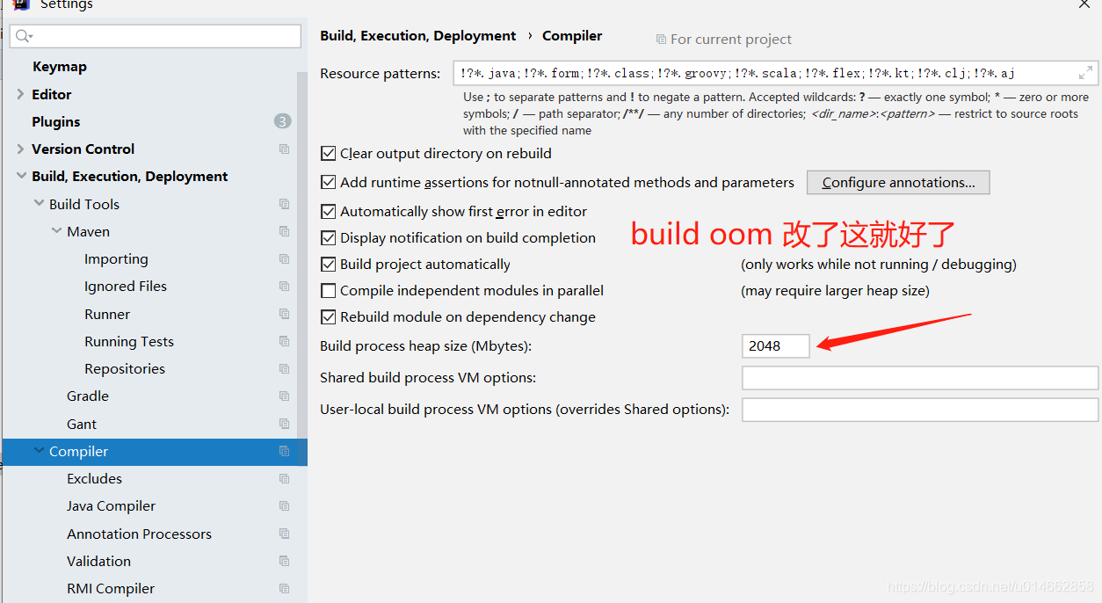Click the Shared build process VM options field
This screenshot has height=603, width=1102.
tap(920, 378)
